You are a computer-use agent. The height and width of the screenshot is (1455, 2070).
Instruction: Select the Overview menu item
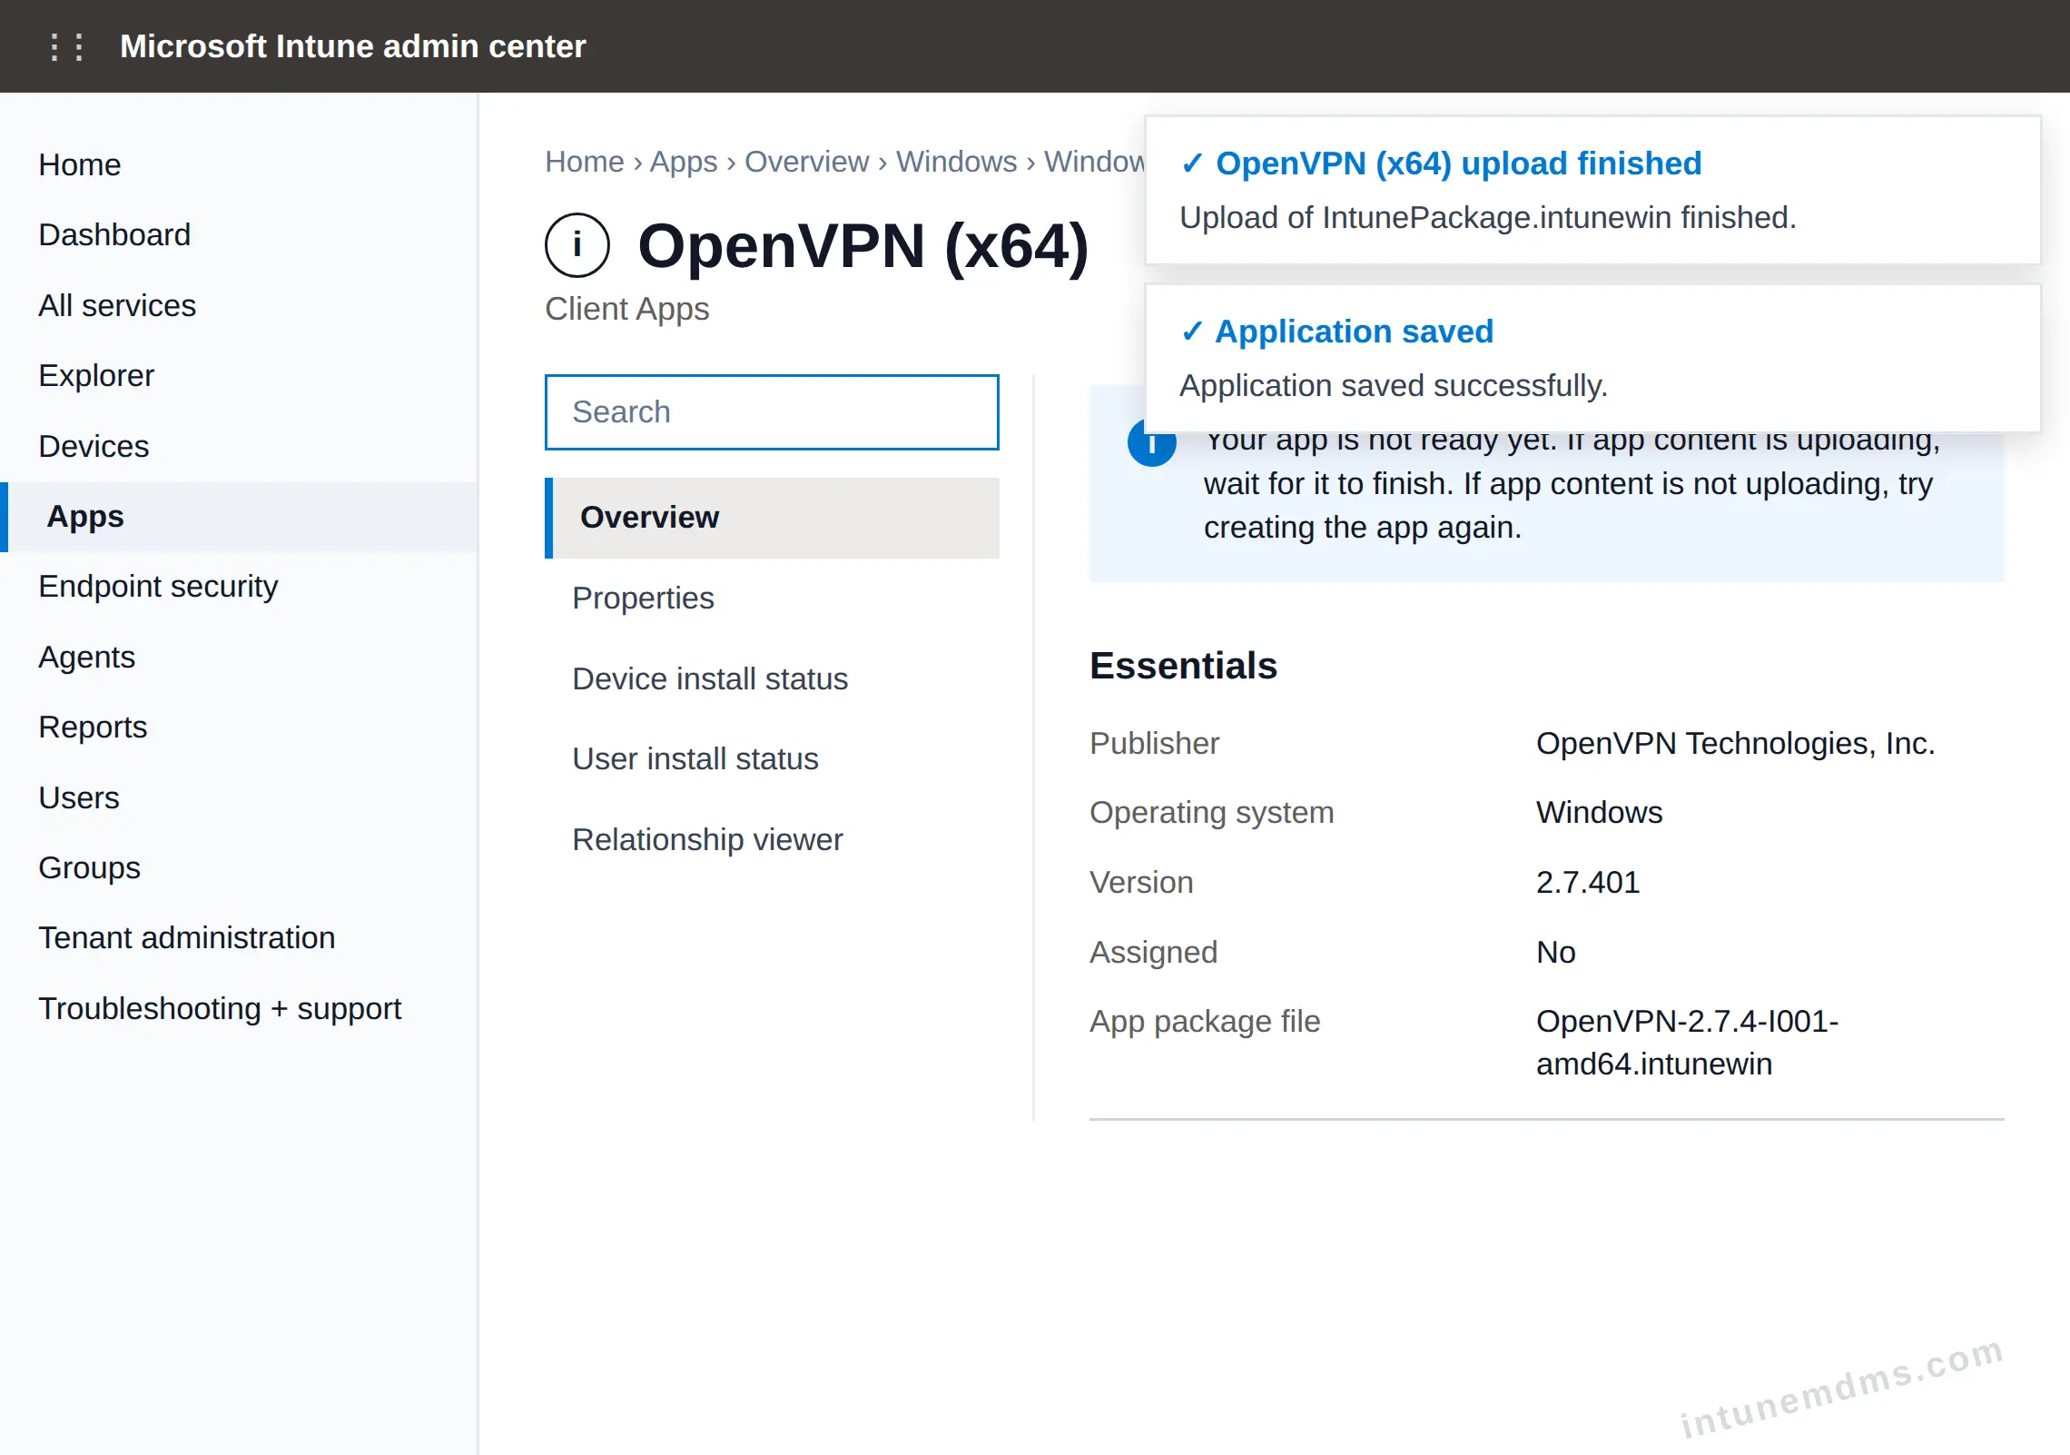[x=772, y=518]
